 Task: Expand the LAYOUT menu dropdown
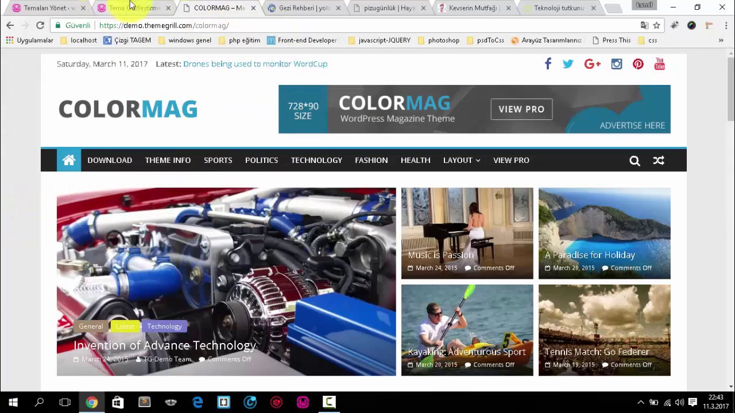click(462, 160)
